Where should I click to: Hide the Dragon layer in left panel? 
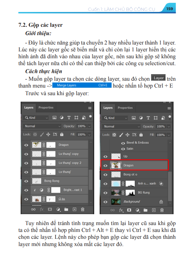point(26,145)
